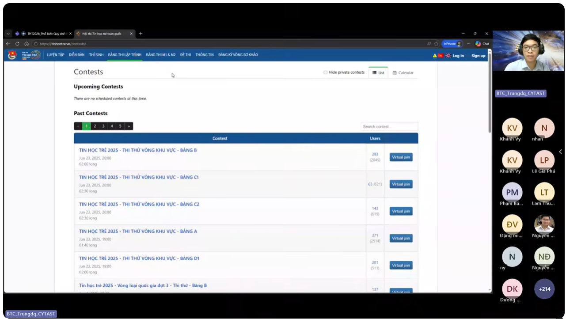Virtual join the BẢNG C1 contest
The height and width of the screenshot is (319, 566).
pyautogui.click(x=401, y=184)
